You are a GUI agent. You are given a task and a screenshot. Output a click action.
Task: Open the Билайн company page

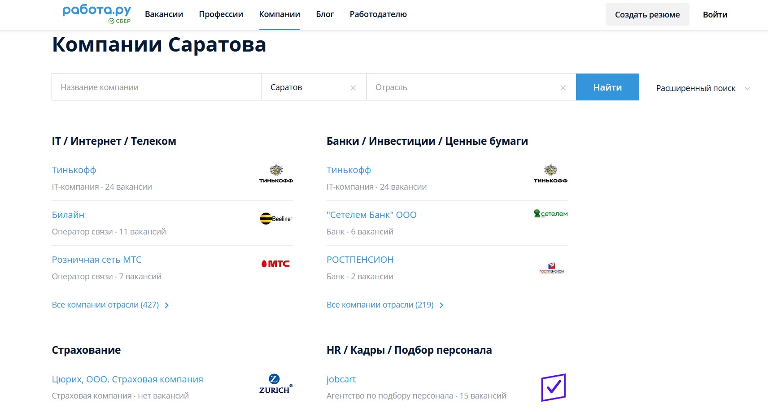tap(68, 215)
